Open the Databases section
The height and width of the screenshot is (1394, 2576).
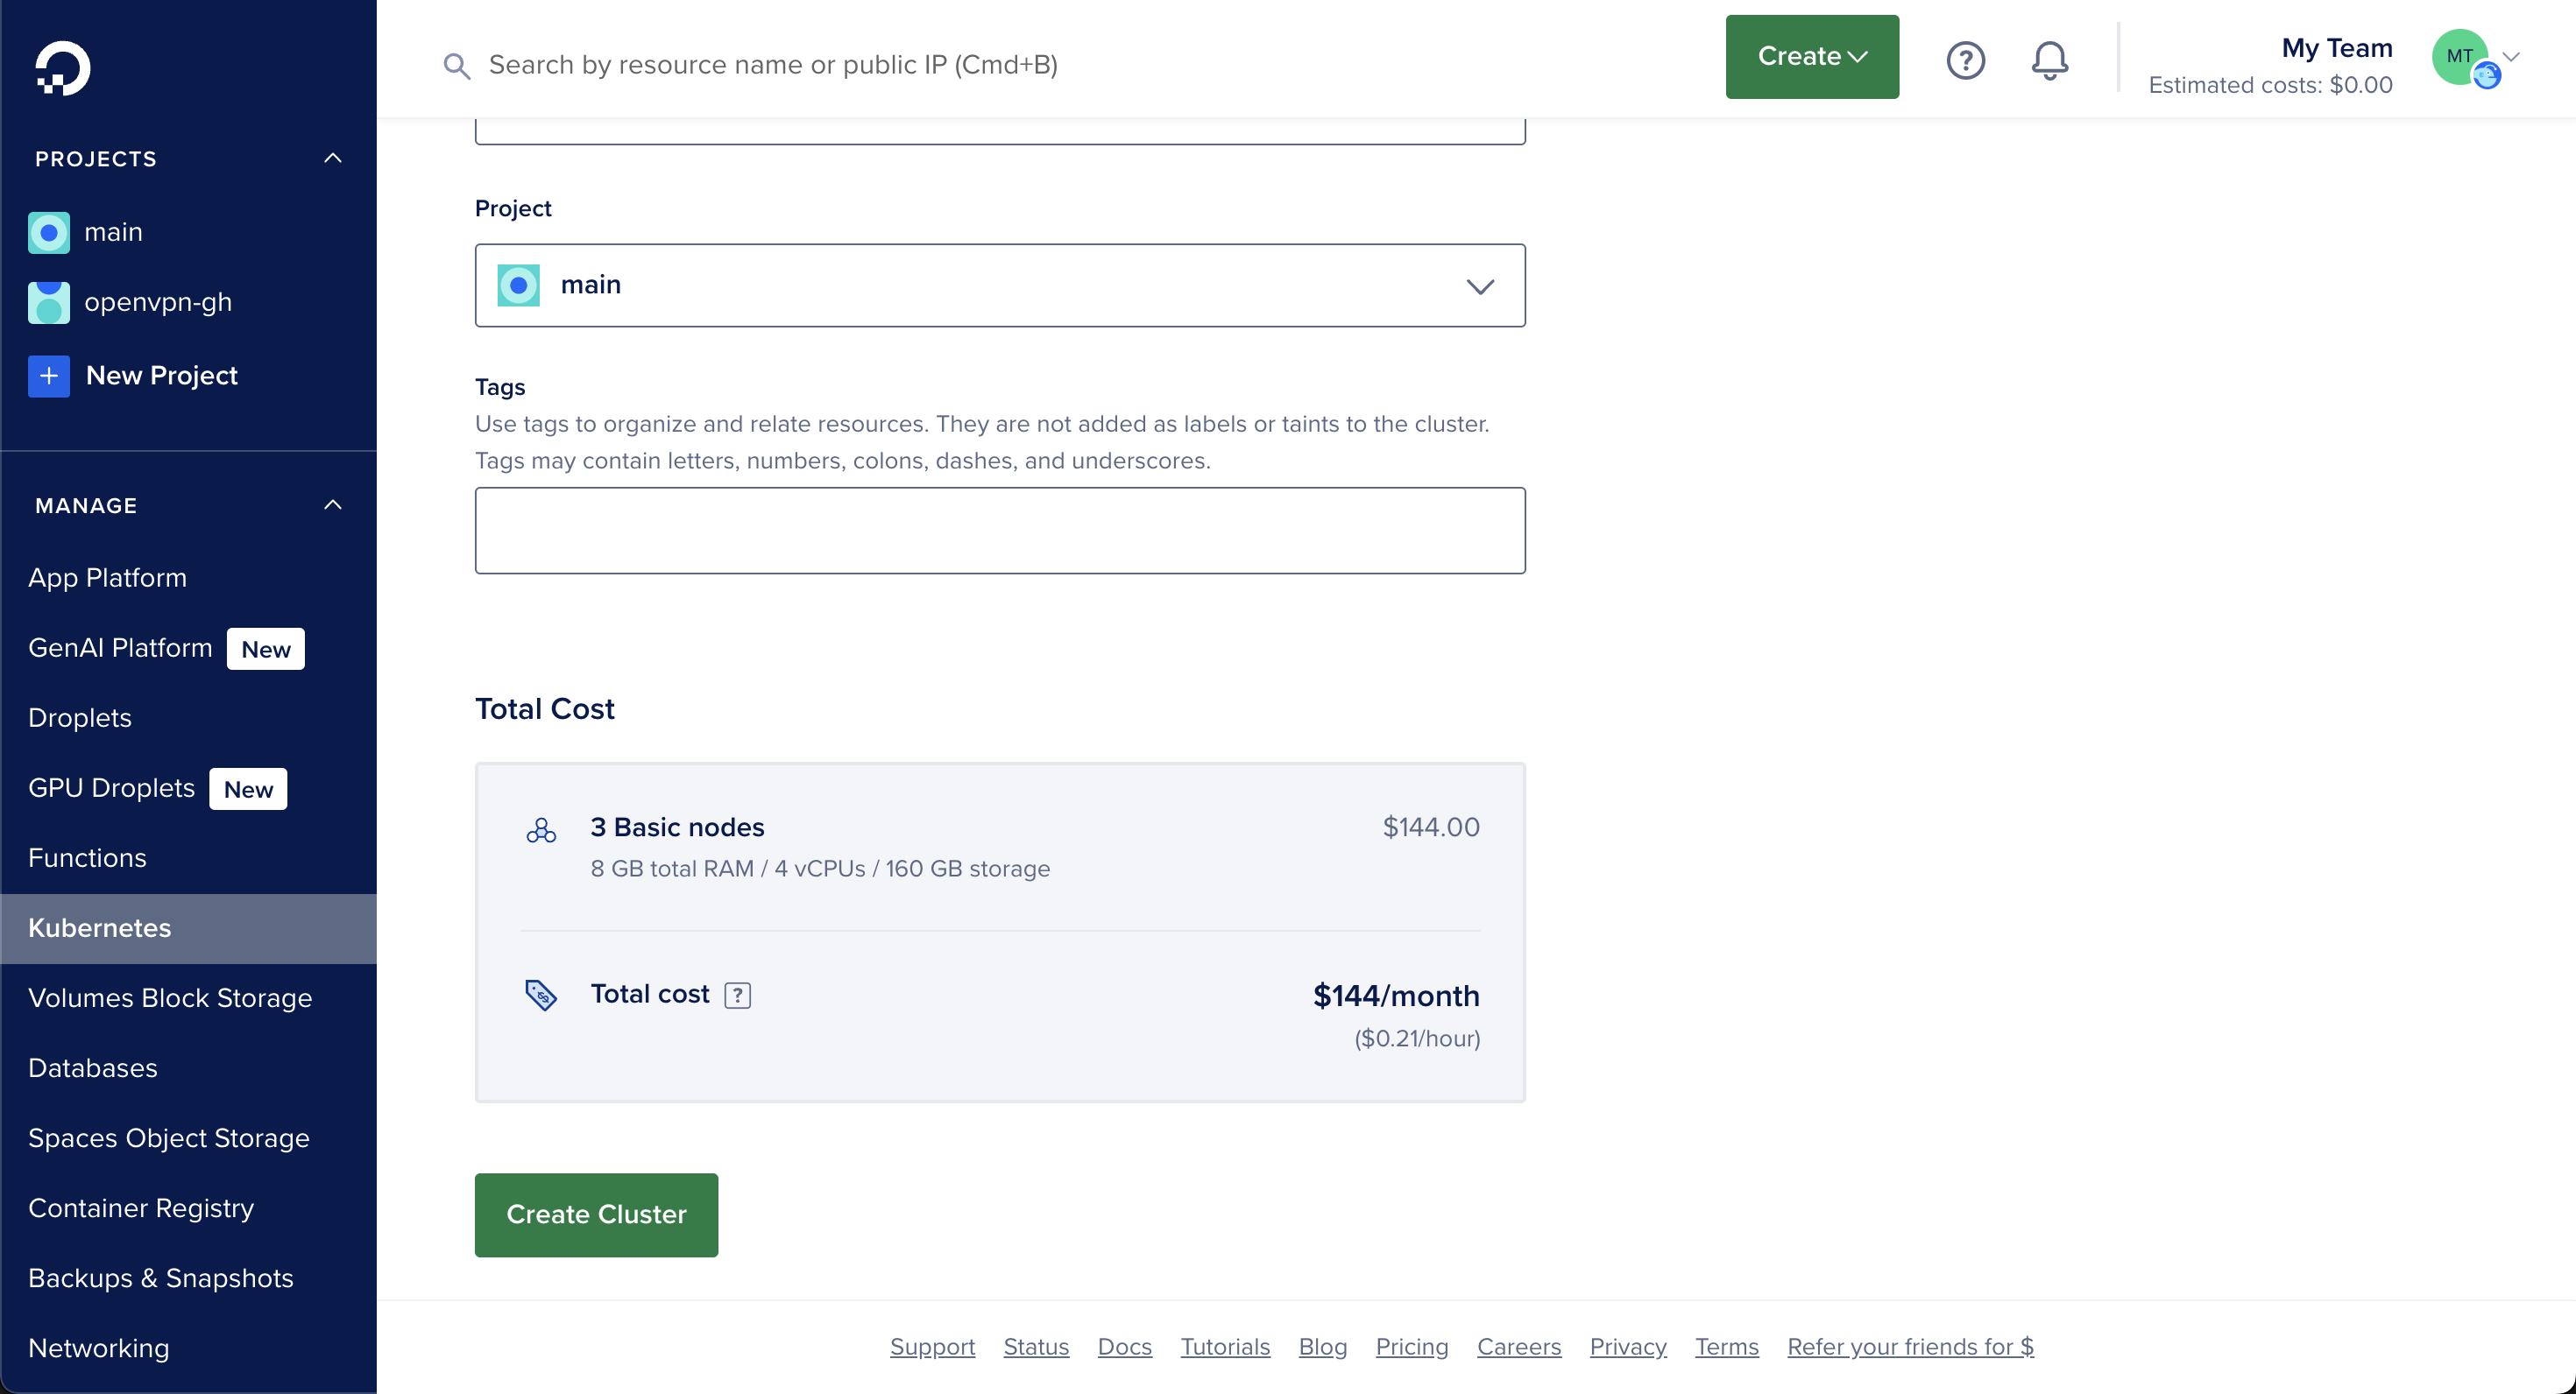(x=92, y=1067)
